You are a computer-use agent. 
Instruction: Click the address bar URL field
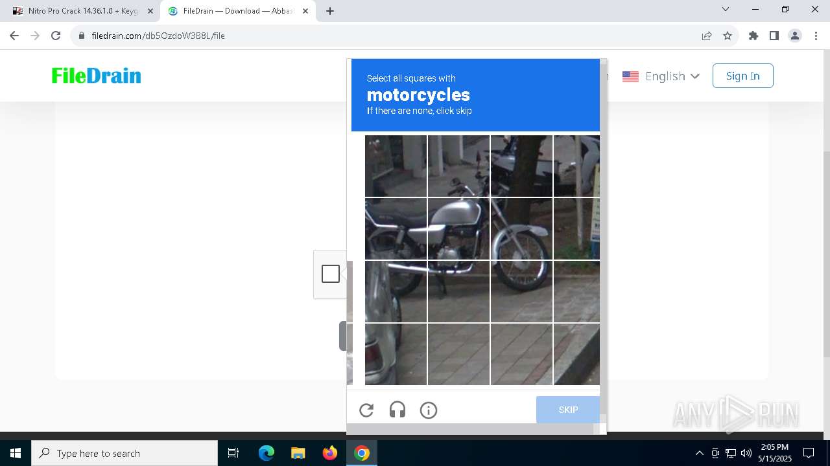coord(389,36)
